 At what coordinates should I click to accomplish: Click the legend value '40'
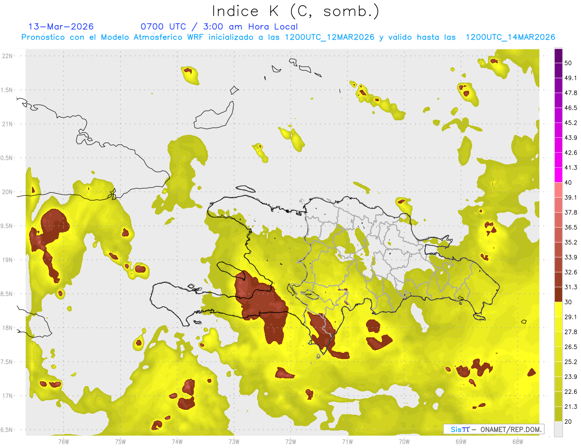(569, 183)
